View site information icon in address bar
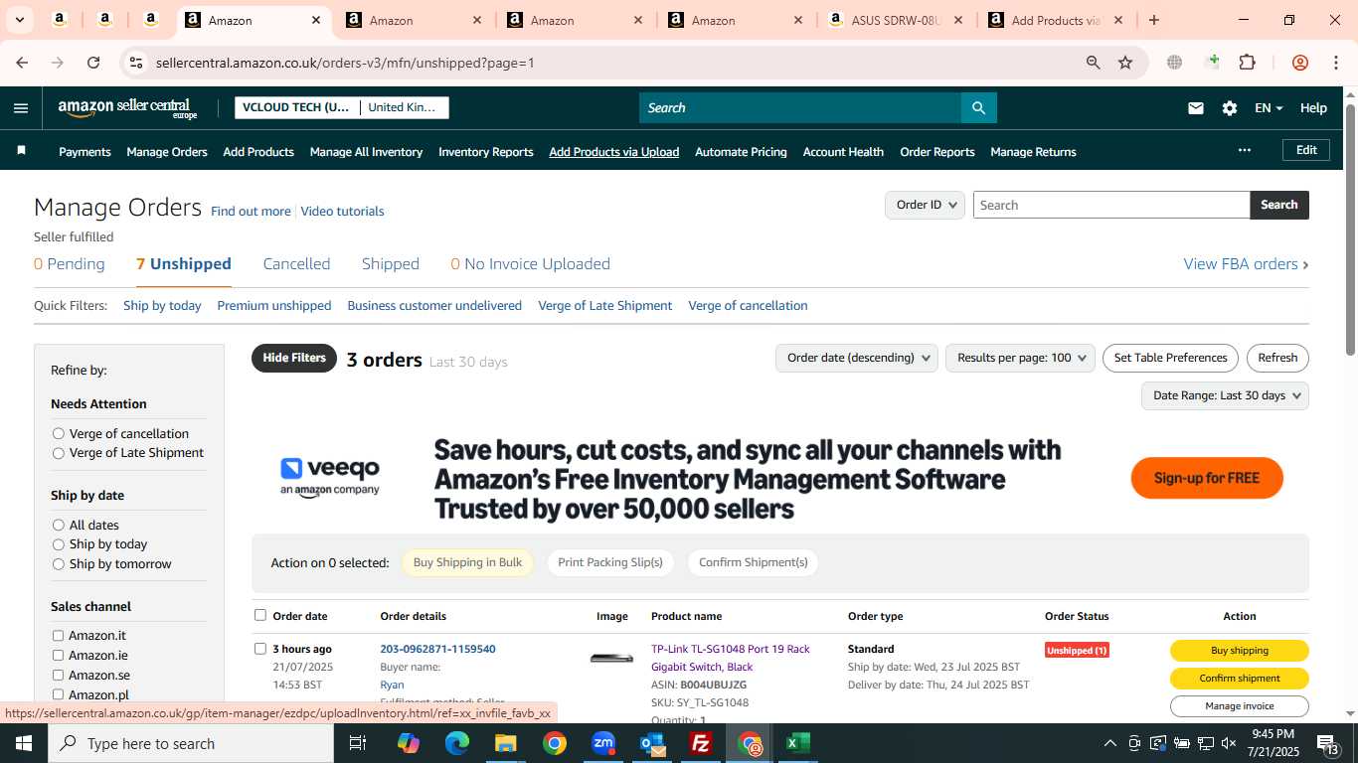The image size is (1358, 763). (x=136, y=63)
